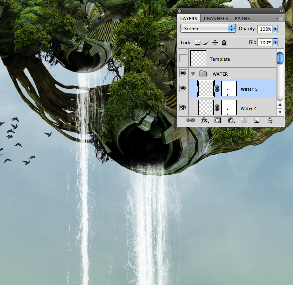This screenshot has height=285, width=293.
Task: Toggle Lock all padlock icon
Action: tap(224, 43)
